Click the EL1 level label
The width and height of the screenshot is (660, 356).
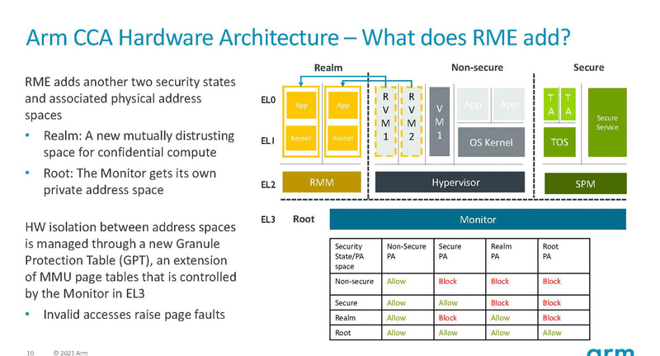click(267, 140)
